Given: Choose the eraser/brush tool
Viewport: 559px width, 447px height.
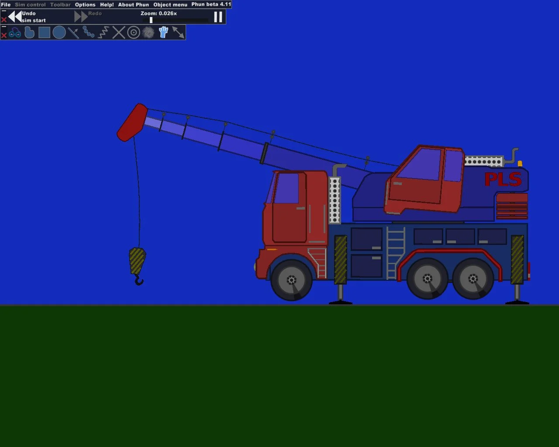Looking at the screenshot, I should (x=148, y=33).
